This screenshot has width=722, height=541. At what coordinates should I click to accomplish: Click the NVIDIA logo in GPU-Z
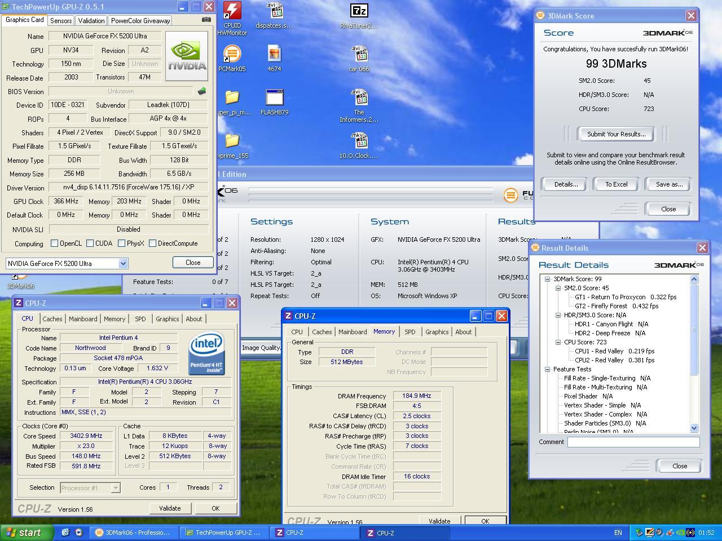click(x=187, y=56)
